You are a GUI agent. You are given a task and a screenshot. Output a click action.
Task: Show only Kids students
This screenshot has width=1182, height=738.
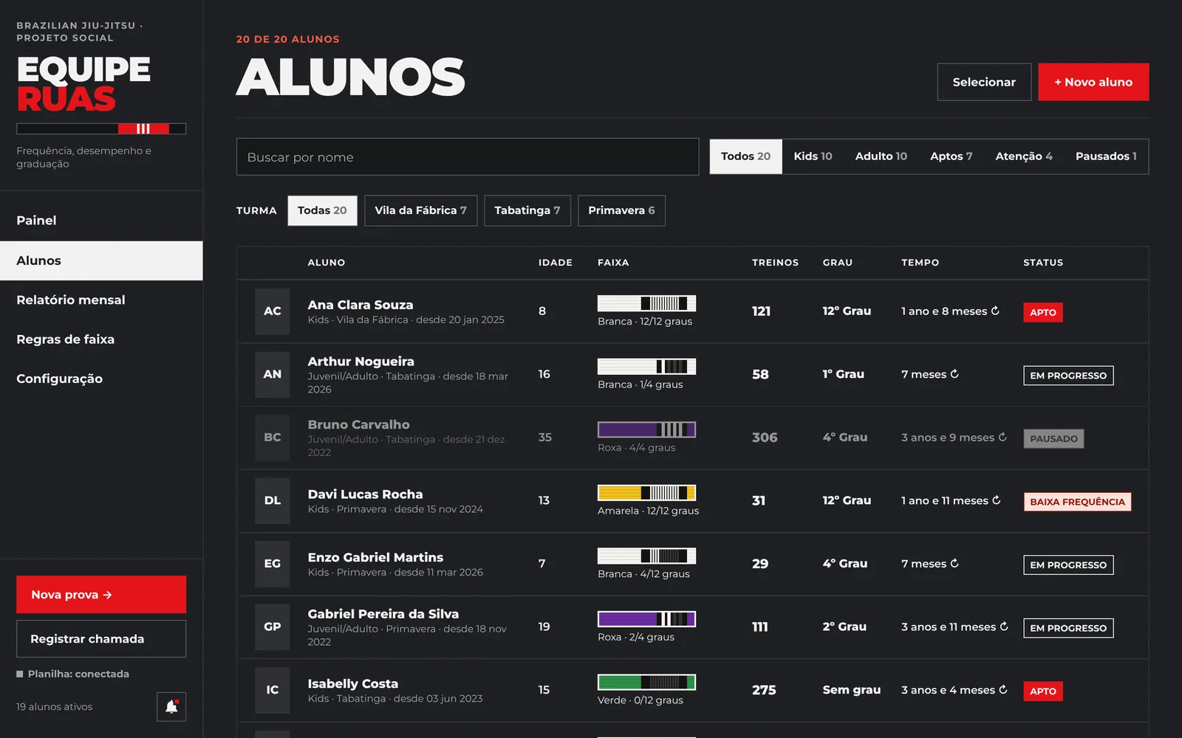pyautogui.click(x=813, y=156)
